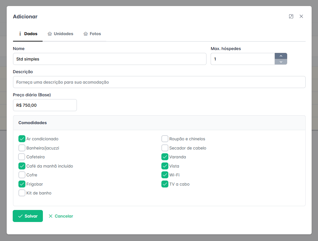Click the Cancelar link
The image size is (318, 241).
click(61, 216)
